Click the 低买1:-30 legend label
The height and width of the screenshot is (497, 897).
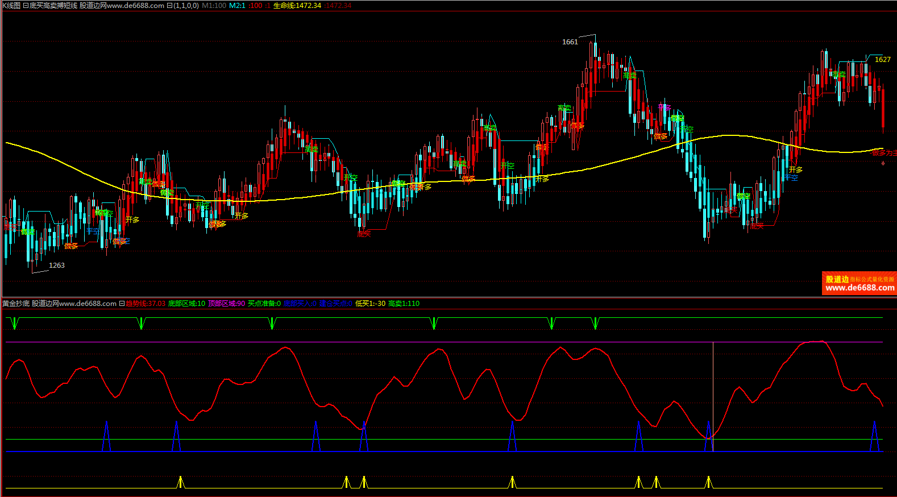(370, 304)
